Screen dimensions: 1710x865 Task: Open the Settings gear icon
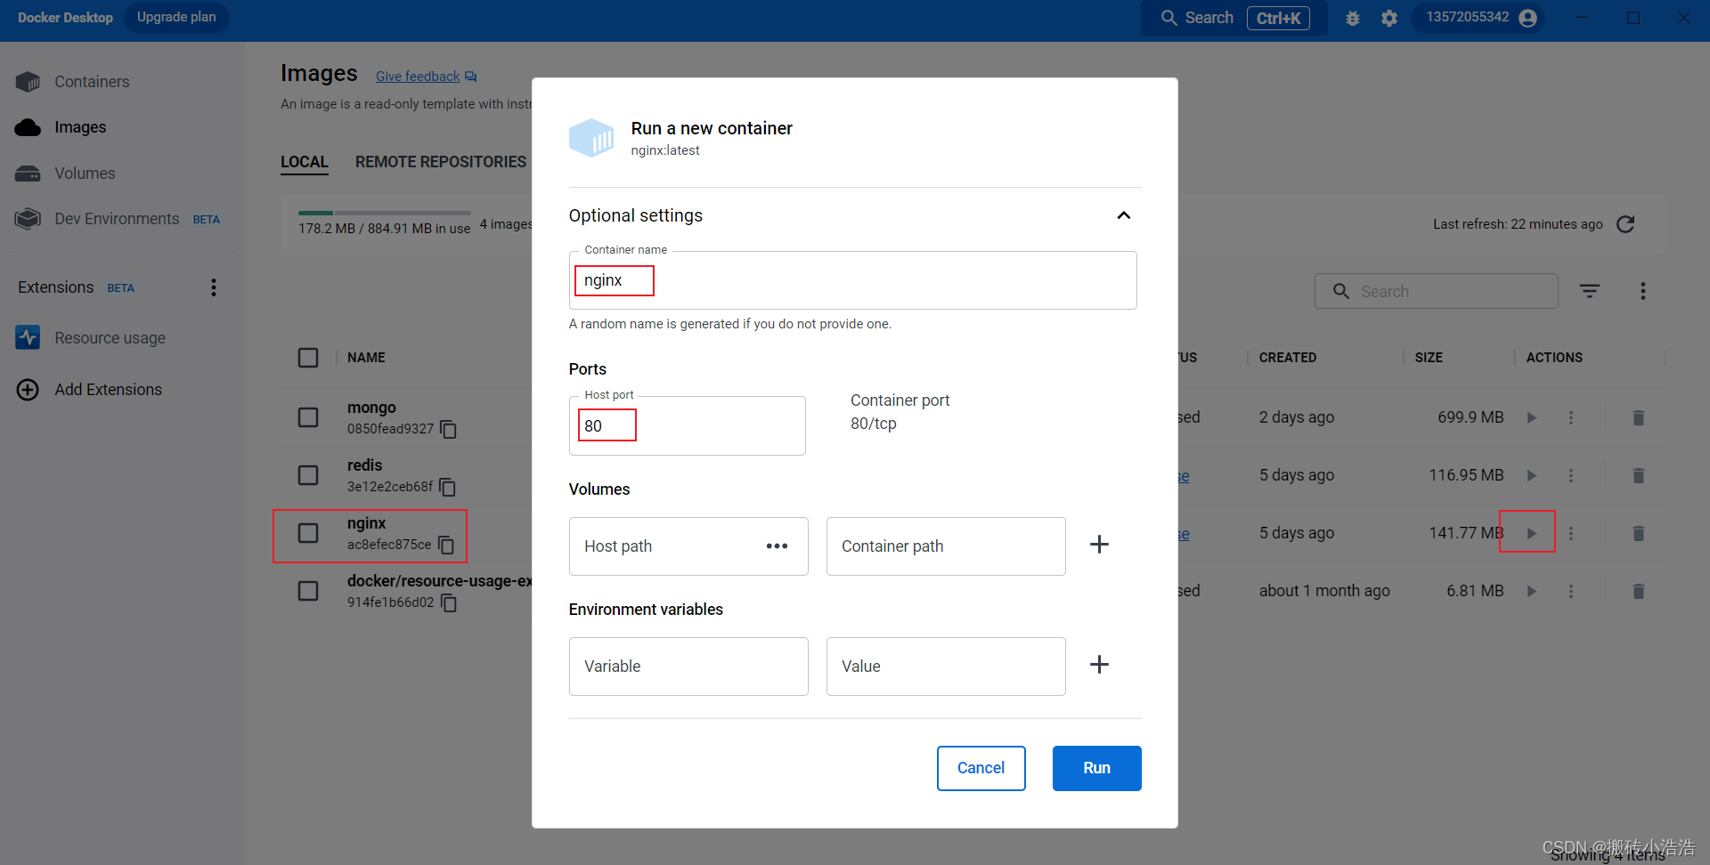(1389, 18)
